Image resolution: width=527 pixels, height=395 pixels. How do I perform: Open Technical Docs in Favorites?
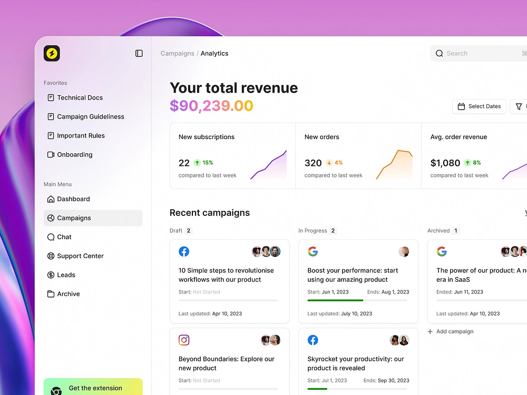click(93, 98)
